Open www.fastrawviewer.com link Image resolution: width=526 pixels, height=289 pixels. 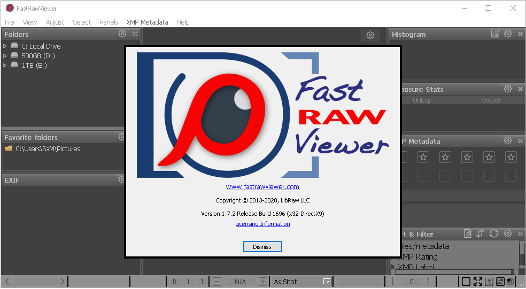click(x=262, y=187)
